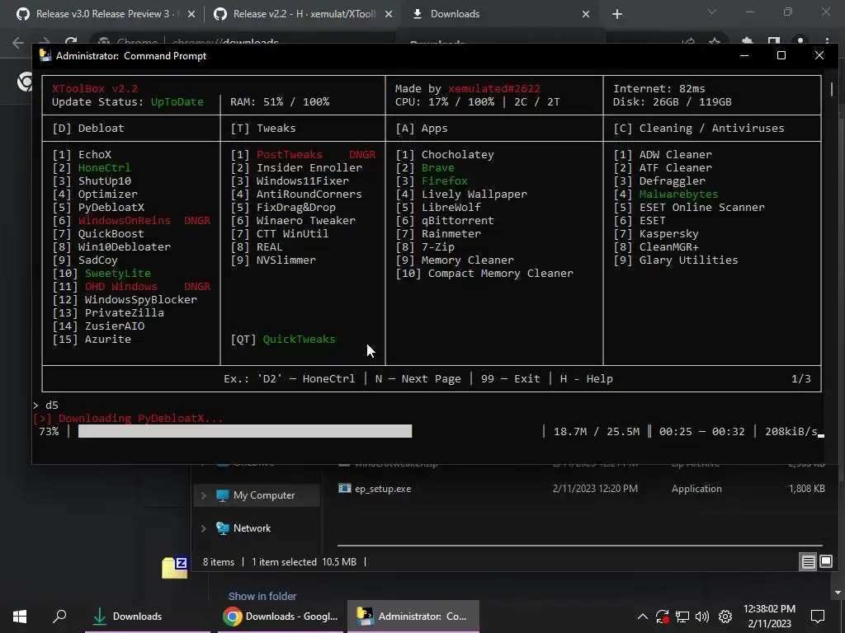
Task: Click the desktop 7-Zip archive icon
Action: [175, 567]
